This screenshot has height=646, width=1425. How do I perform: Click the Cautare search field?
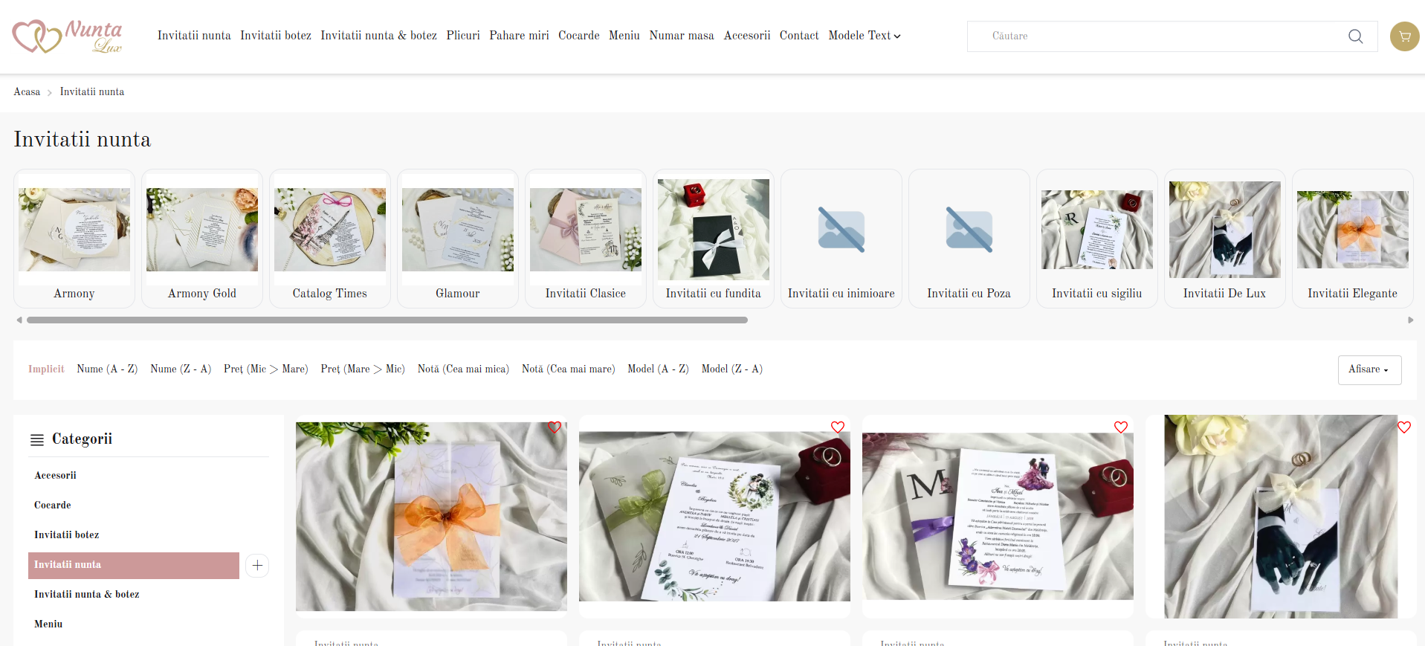pos(1152,36)
